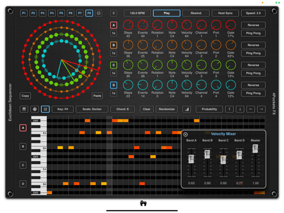Image resolution: width=284 pixels, height=213 pixels.
Task: Close the Velocity Mixer panel
Action: point(185,134)
